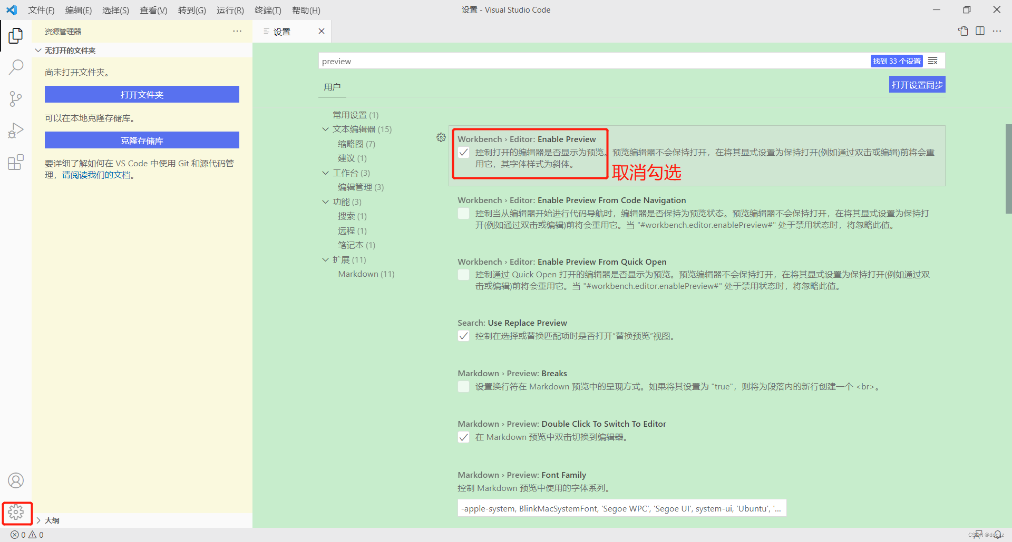Open the Extensions view
1012x542 pixels.
pyautogui.click(x=16, y=162)
